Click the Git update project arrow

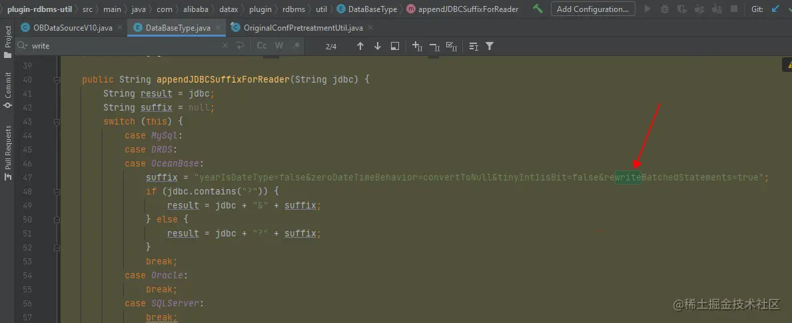click(x=775, y=9)
